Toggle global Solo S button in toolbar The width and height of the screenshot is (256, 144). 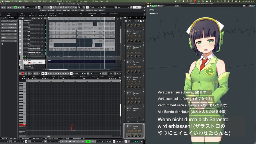pyautogui.click(x=11, y=7)
